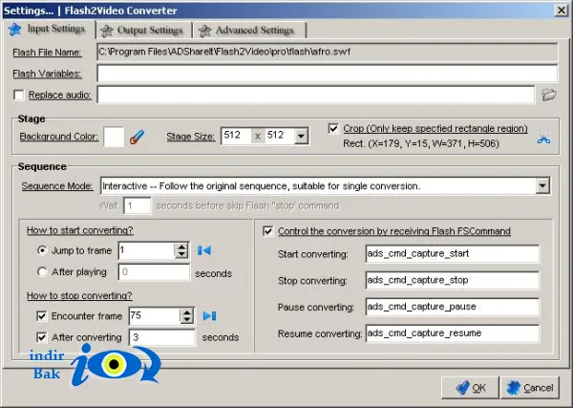Close the Settings dialog window
573x408 pixels.
[561, 11]
